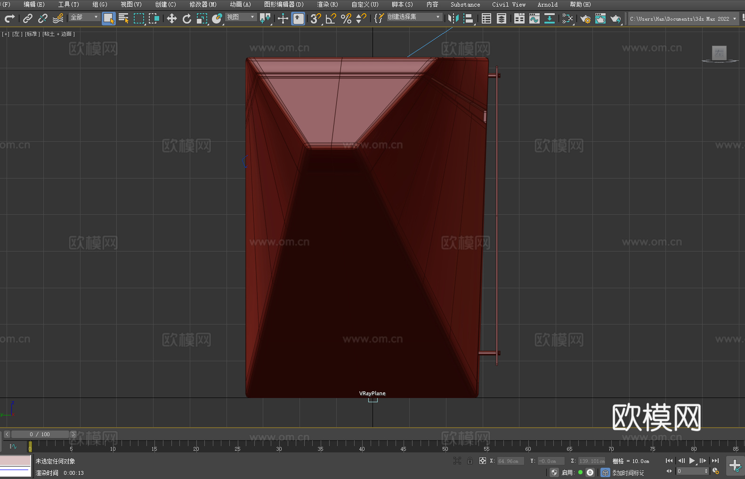745x479 pixels.
Task: Toggle the Scene Explorer
Action: click(x=486, y=18)
